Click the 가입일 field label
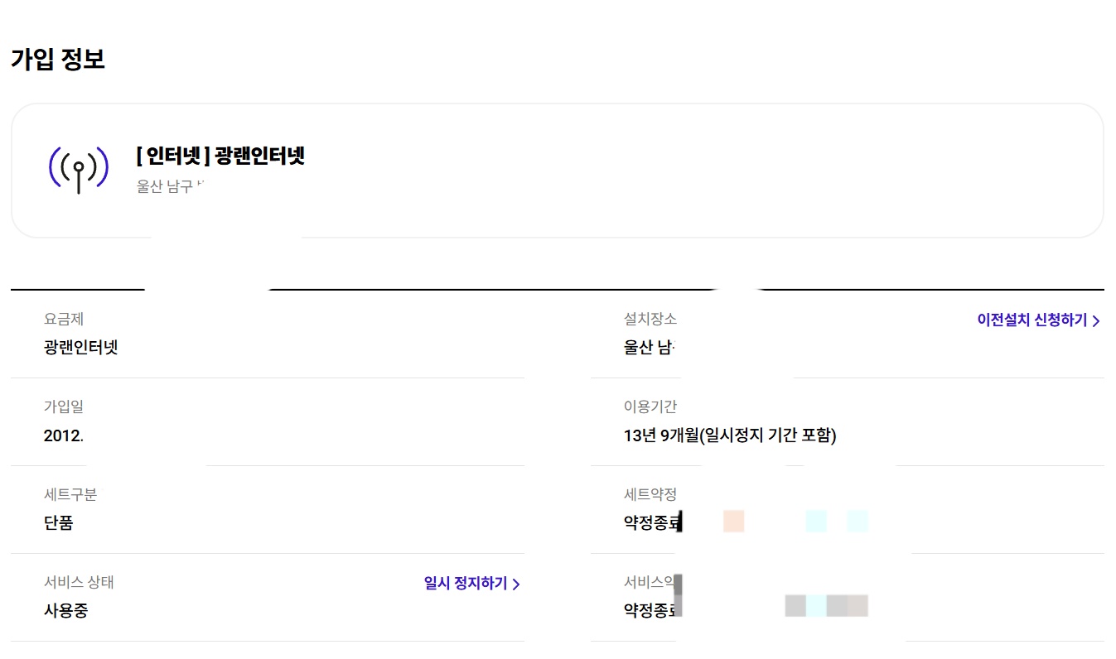Image resolution: width=1116 pixels, height=659 pixels. [64, 406]
